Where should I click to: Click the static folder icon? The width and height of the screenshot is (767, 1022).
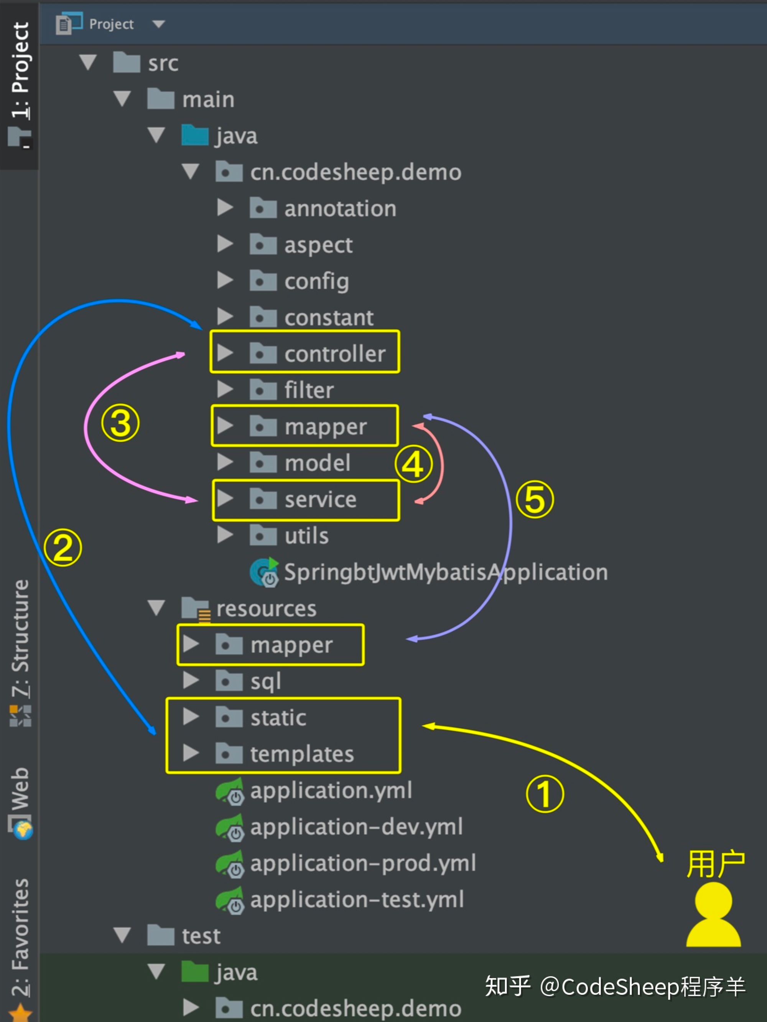(229, 717)
